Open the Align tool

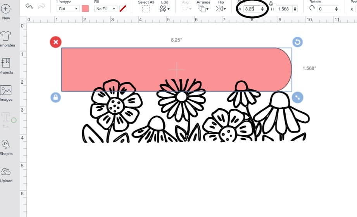186,9
